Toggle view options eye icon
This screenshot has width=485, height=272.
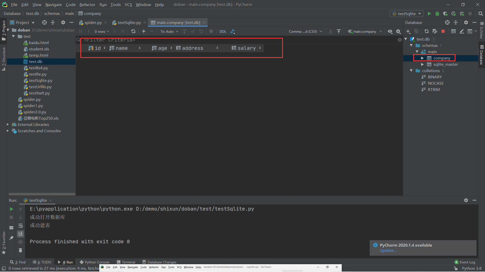(390, 31)
